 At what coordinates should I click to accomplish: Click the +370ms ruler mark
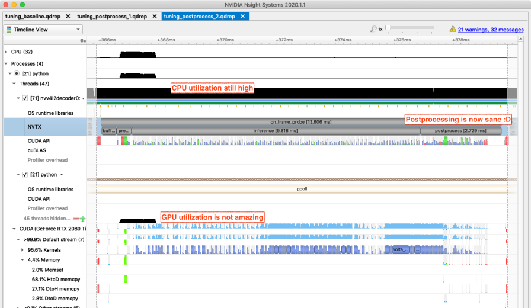225,40
